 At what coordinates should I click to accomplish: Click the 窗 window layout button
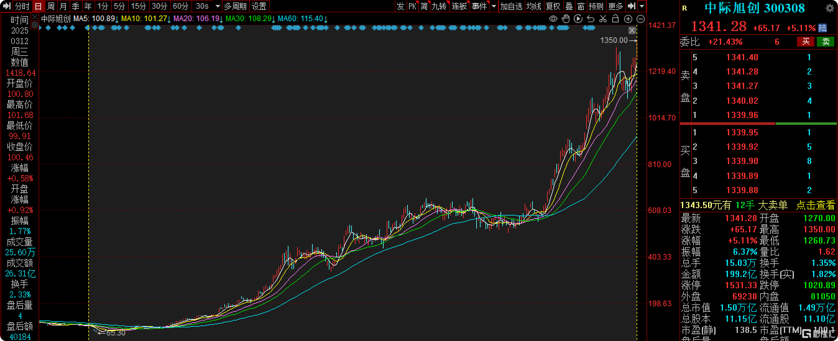[581, 6]
